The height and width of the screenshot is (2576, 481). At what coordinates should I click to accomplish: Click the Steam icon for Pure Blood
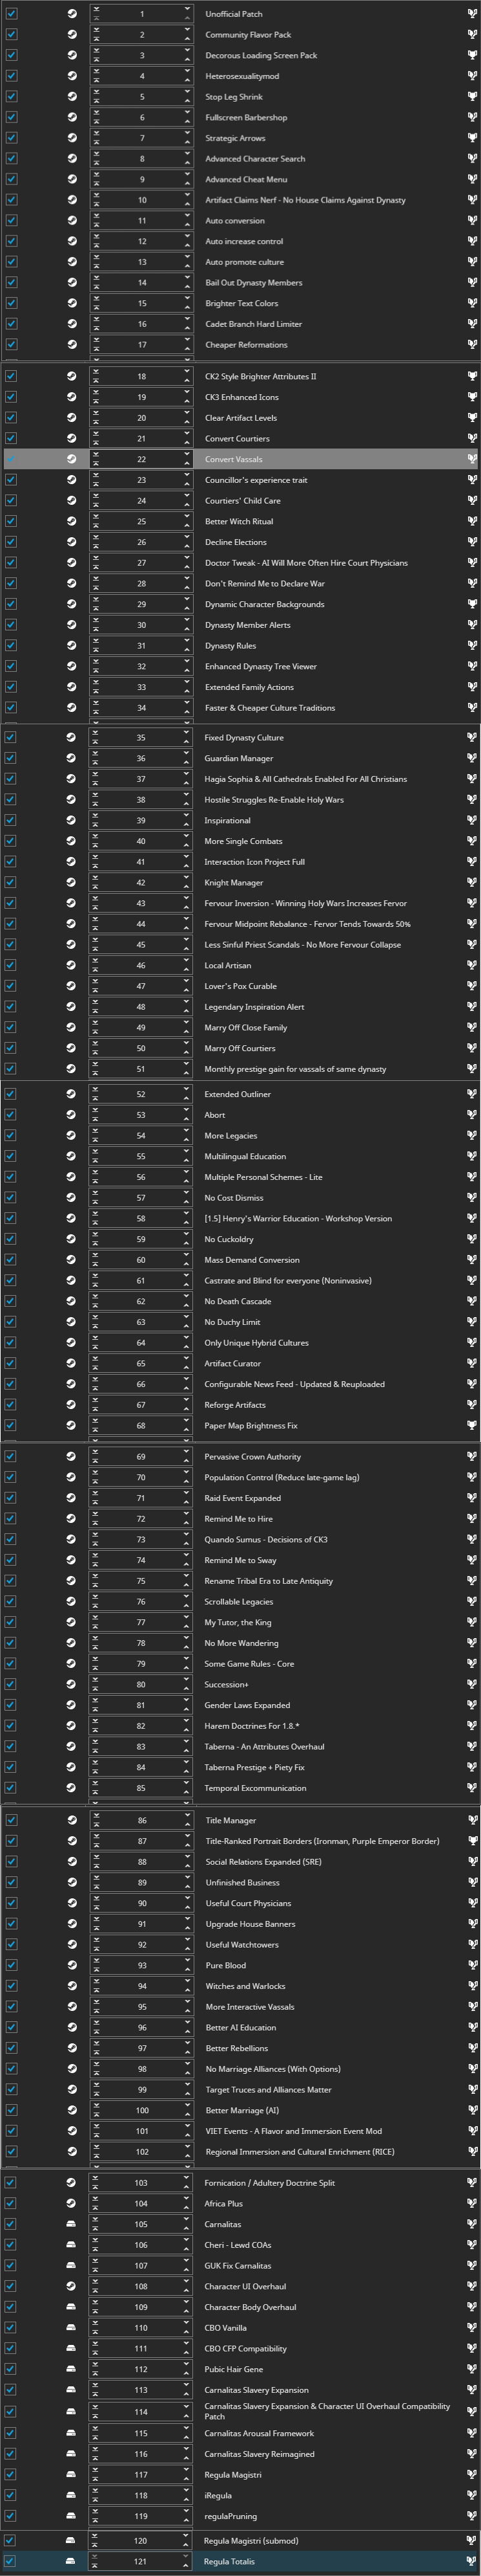[72, 1965]
